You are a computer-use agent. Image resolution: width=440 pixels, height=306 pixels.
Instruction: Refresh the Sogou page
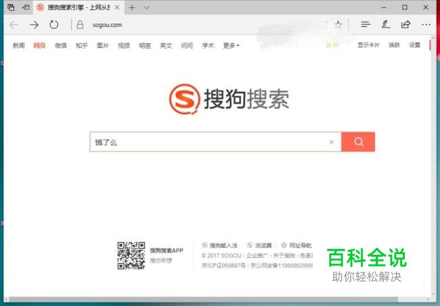(x=54, y=25)
